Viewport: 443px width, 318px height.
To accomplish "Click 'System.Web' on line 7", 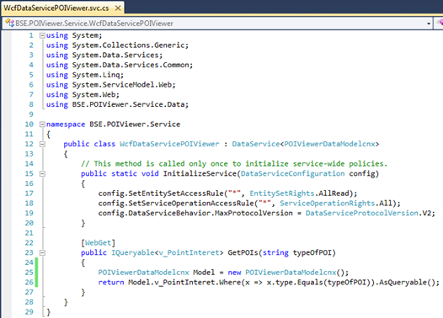I will pos(93,94).
